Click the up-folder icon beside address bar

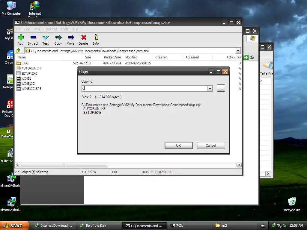point(18,51)
